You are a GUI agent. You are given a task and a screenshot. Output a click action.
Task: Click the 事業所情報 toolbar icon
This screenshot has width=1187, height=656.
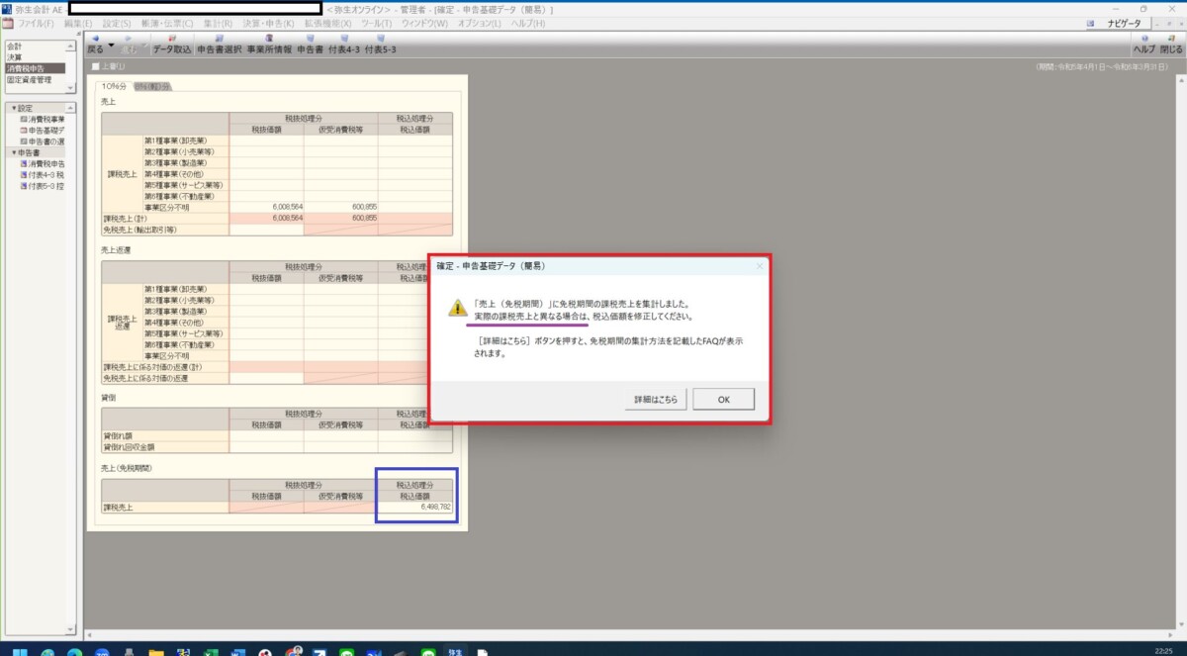tap(269, 44)
